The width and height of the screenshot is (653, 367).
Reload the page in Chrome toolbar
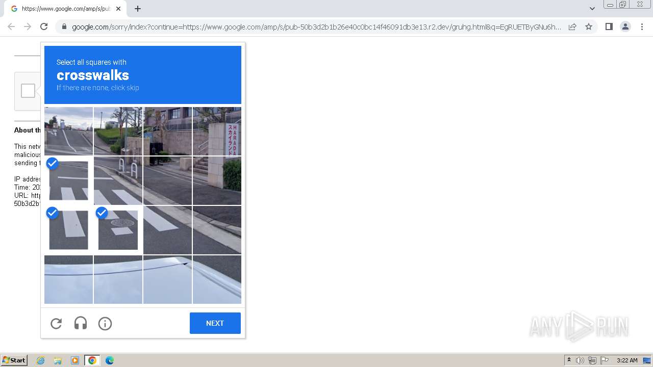click(x=44, y=27)
